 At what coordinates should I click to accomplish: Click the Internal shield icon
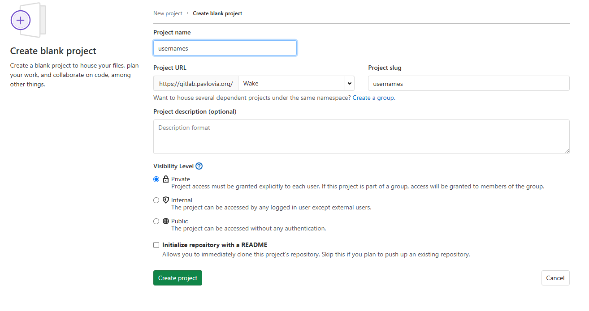(x=166, y=200)
